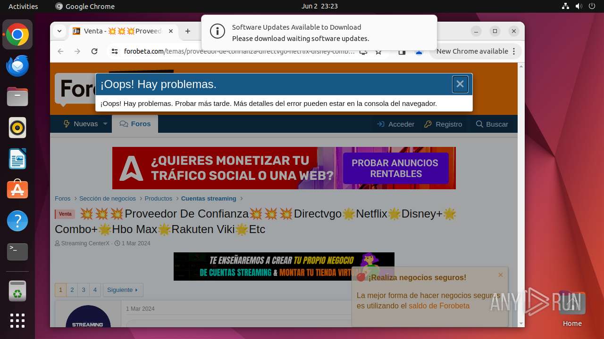Open the Registro sign-up link
The image size is (604, 339).
click(x=443, y=124)
